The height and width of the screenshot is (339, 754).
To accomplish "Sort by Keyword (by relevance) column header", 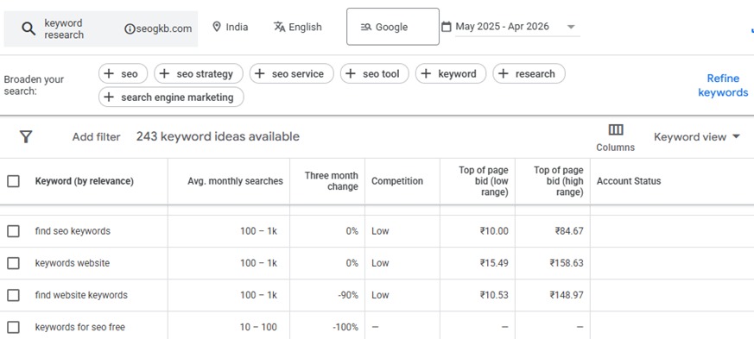I will tap(84, 181).
